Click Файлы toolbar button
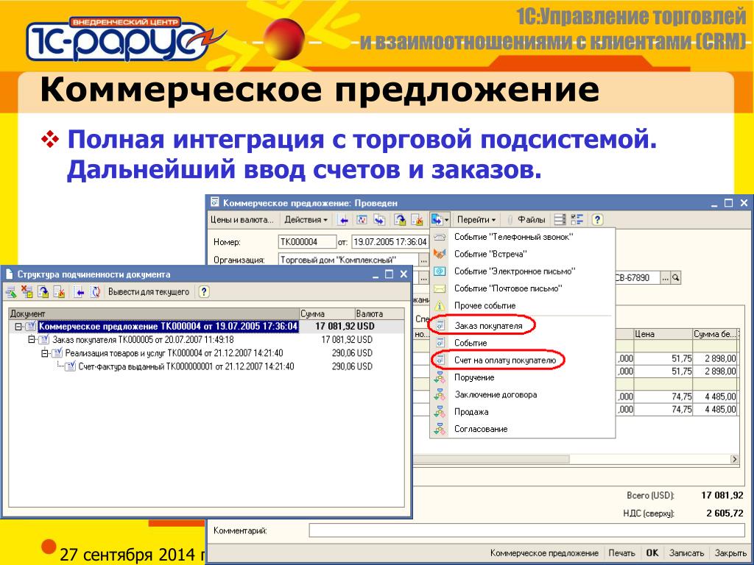 point(531,220)
